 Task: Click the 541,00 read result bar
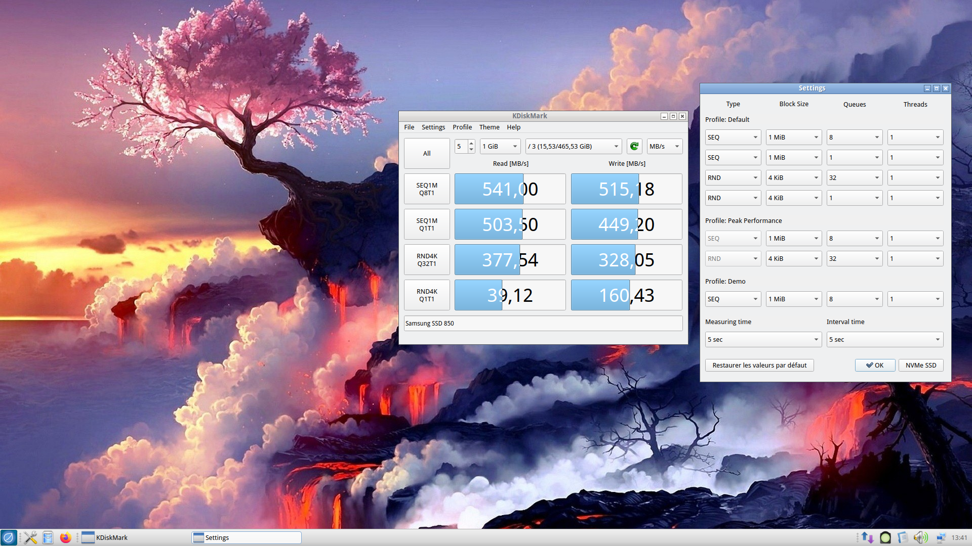[510, 189]
